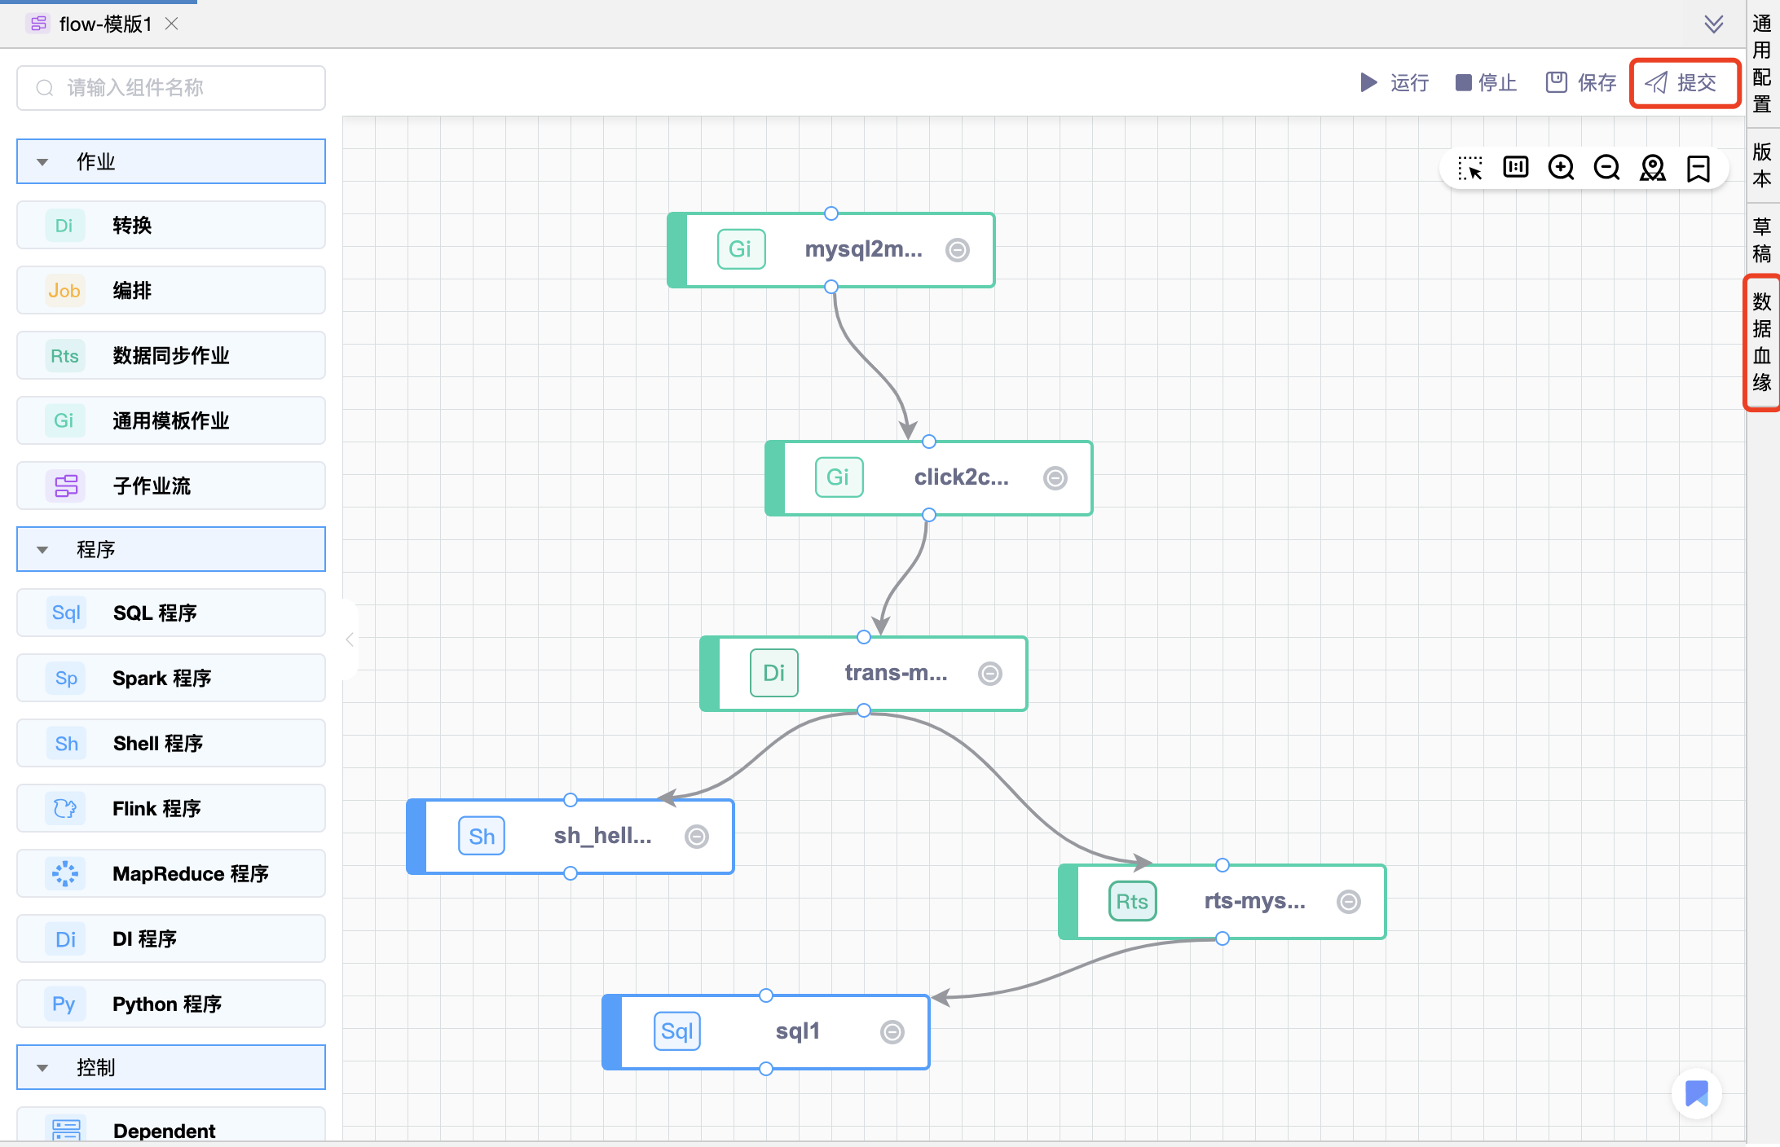This screenshot has width=1780, height=1147.
Task: Click the marquee selection tool icon
Action: point(1470,169)
